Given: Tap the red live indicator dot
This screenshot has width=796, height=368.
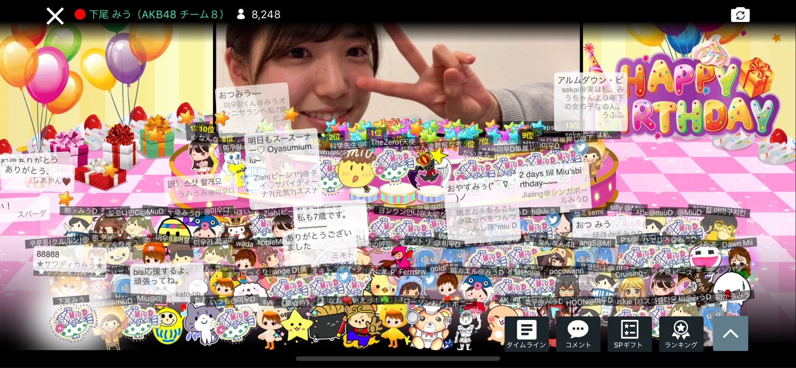Looking at the screenshot, I should pyautogui.click(x=80, y=15).
